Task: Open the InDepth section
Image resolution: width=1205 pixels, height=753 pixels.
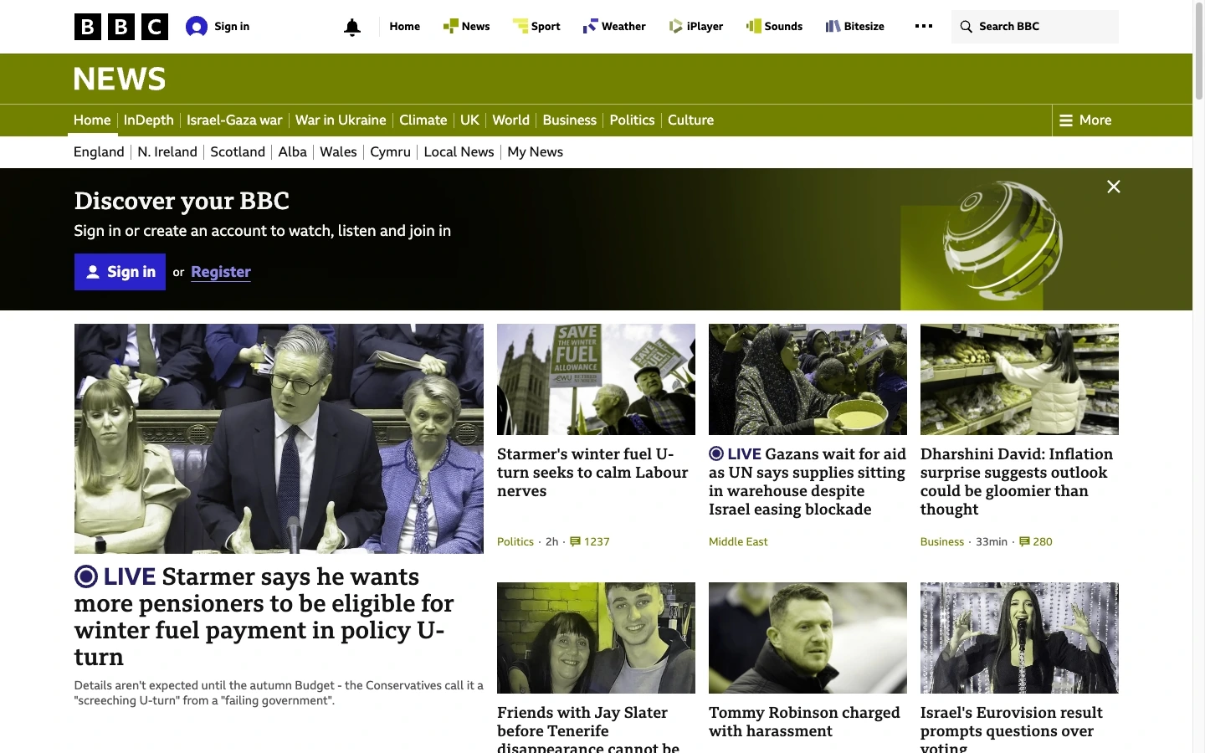Action: point(149,120)
